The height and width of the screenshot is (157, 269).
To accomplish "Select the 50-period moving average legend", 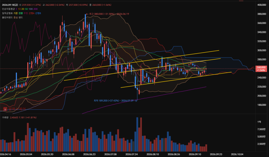I will coord(27,9).
